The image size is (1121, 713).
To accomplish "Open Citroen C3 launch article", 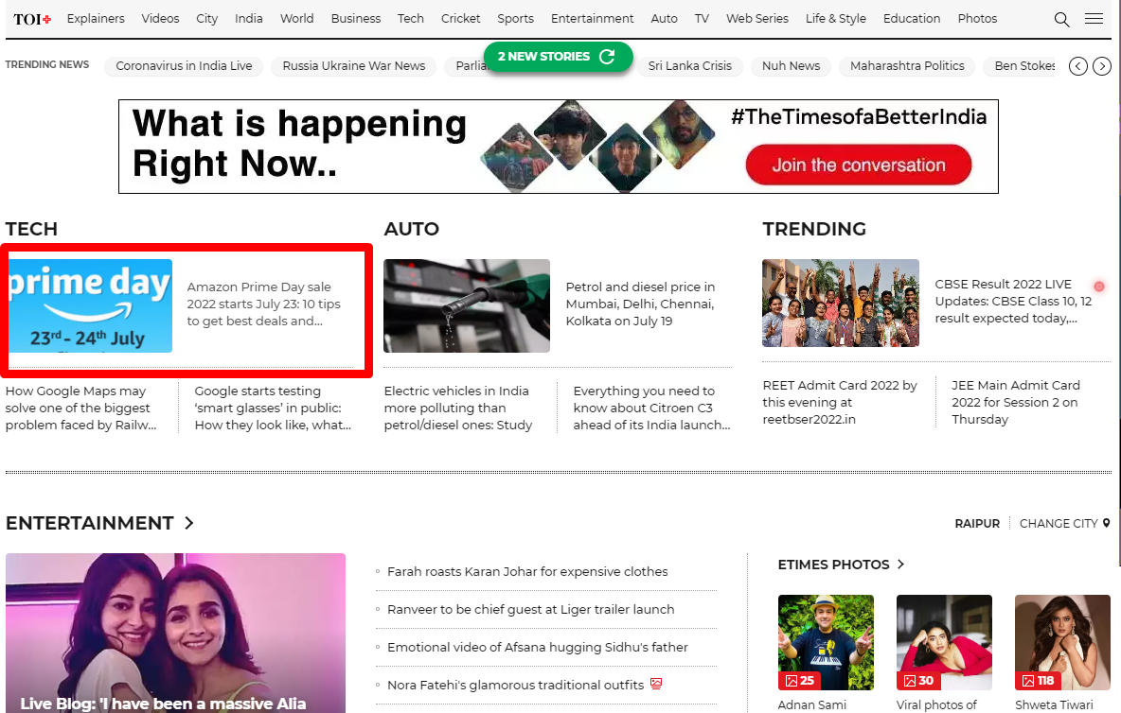I will pyautogui.click(x=651, y=409).
